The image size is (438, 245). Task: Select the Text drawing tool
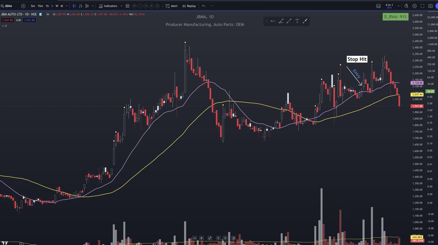[x=297, y=21]
